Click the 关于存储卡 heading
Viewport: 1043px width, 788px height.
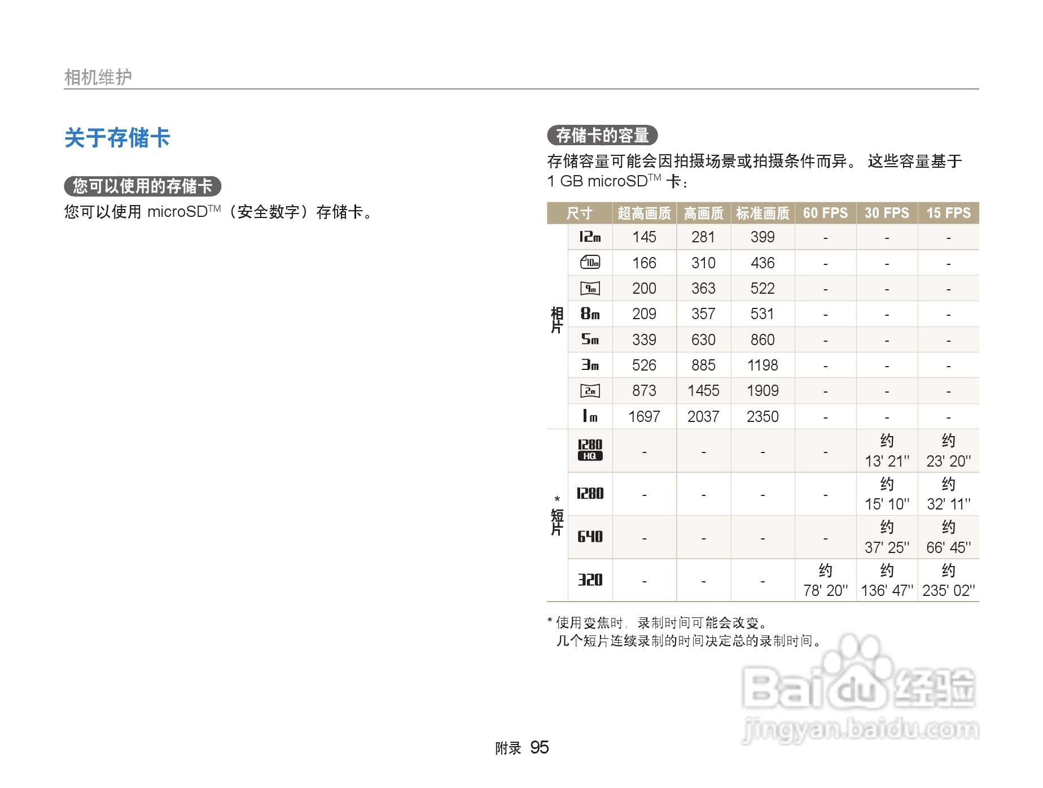tap(117, 138)
